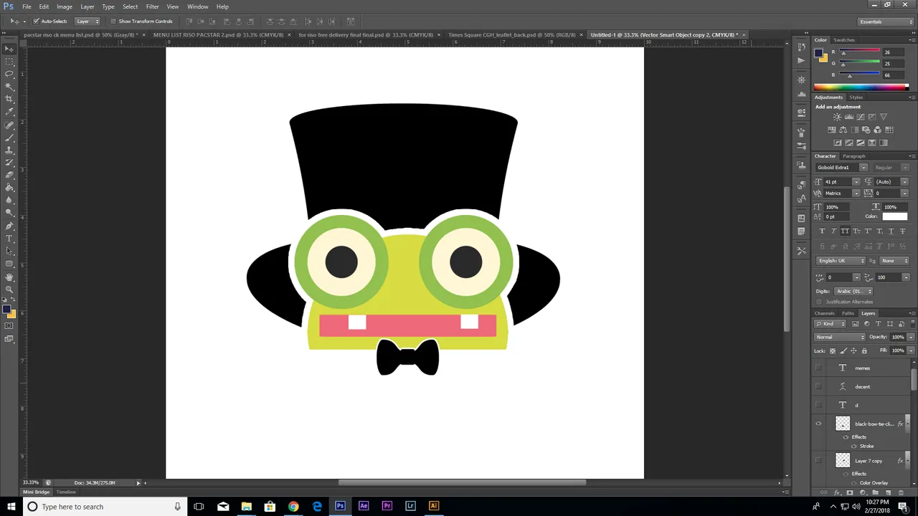Open the Mini Bridge panel
Viewport: 918px width, 516px height.
point(37,492)
